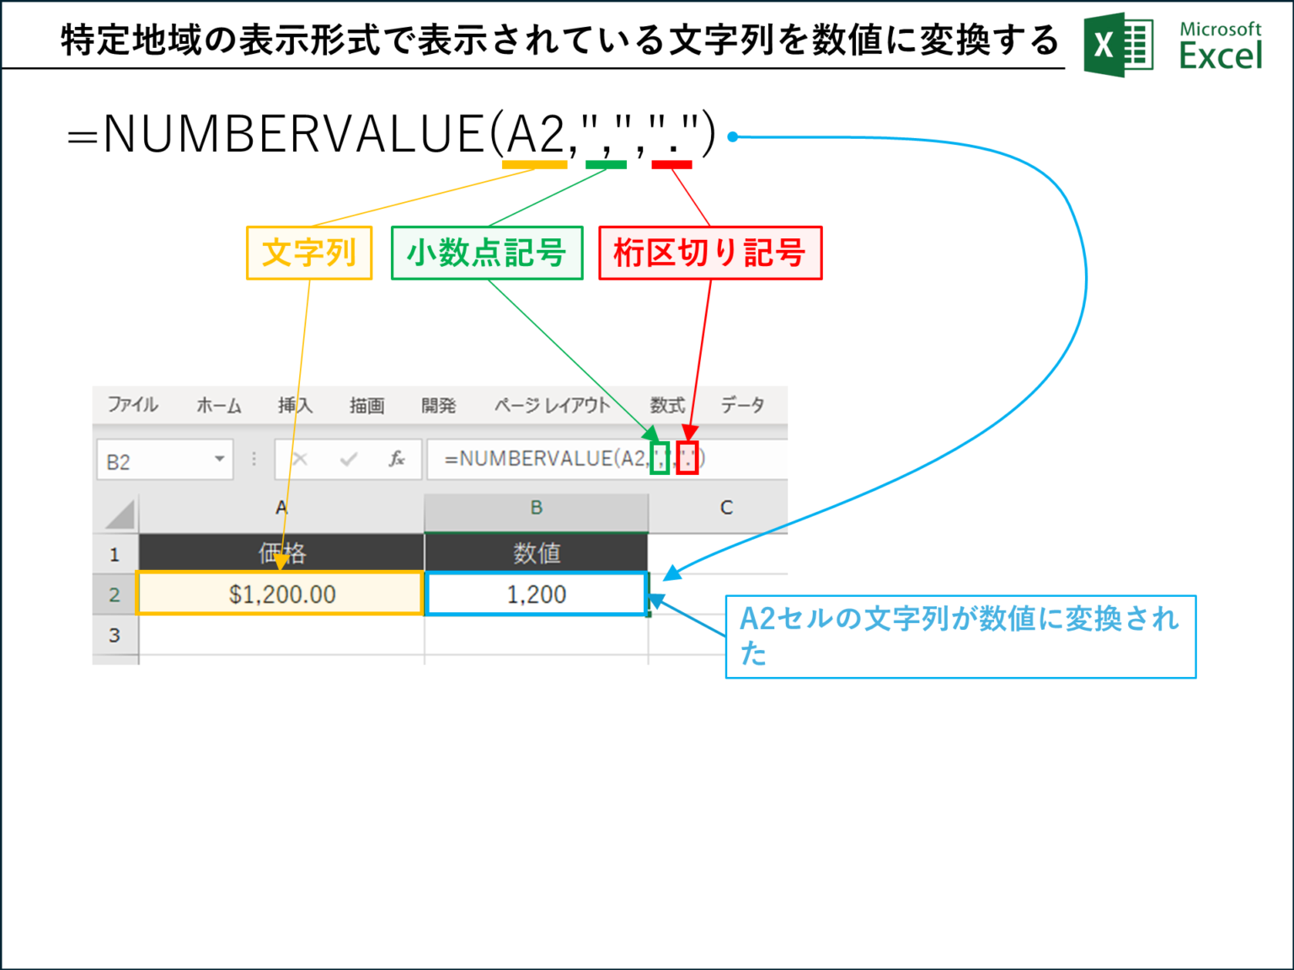The width and height of the screenshot is (1294, 970).
Task: Open the 数式 ribbon tab
Action: [667, 406]
